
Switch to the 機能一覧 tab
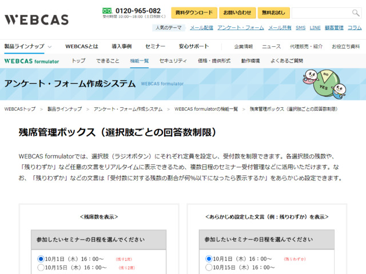(x=140, y=61)
